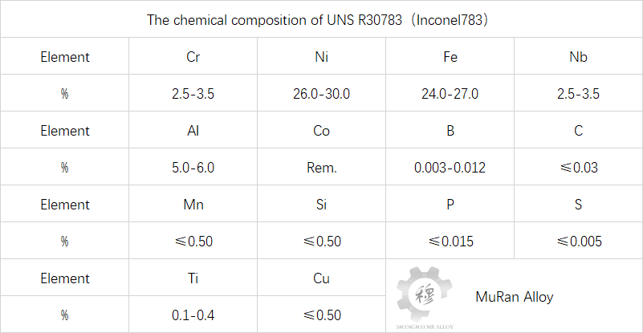Select the 26.0-30.0 nickel percentage value
643x333 pixels.
point(321,94)
